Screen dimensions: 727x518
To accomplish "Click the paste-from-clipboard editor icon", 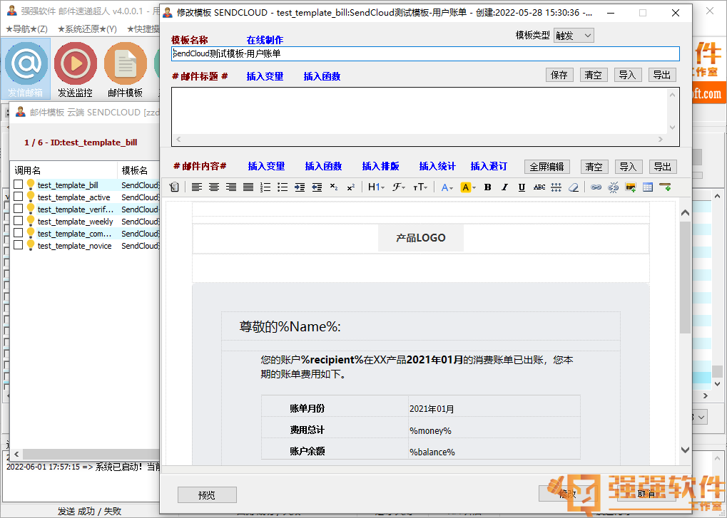I will [174, 187].
